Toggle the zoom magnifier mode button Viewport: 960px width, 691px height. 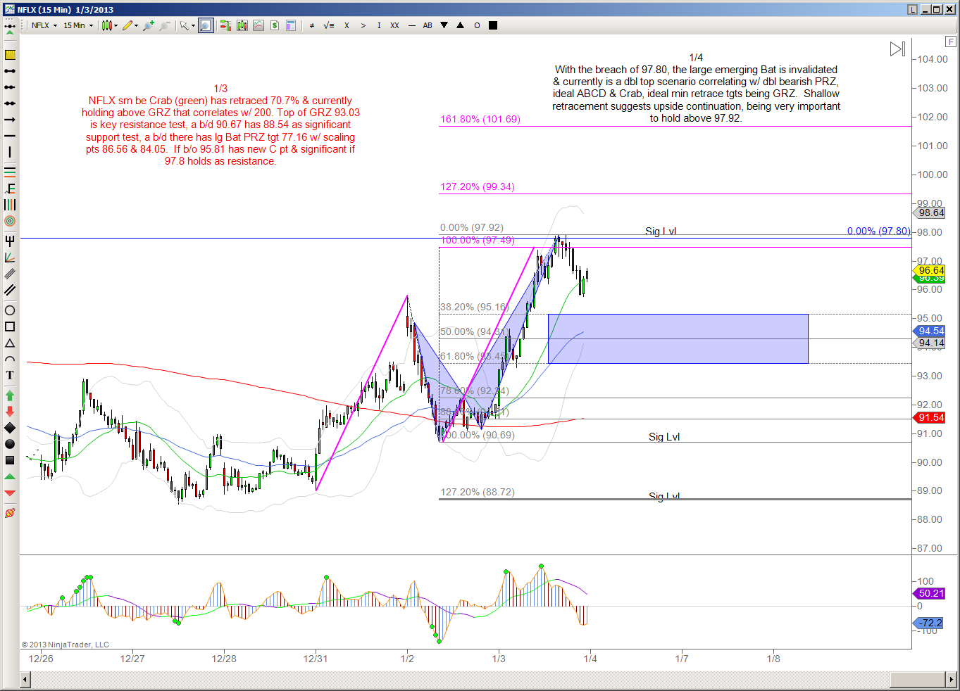tap(205, 25)
